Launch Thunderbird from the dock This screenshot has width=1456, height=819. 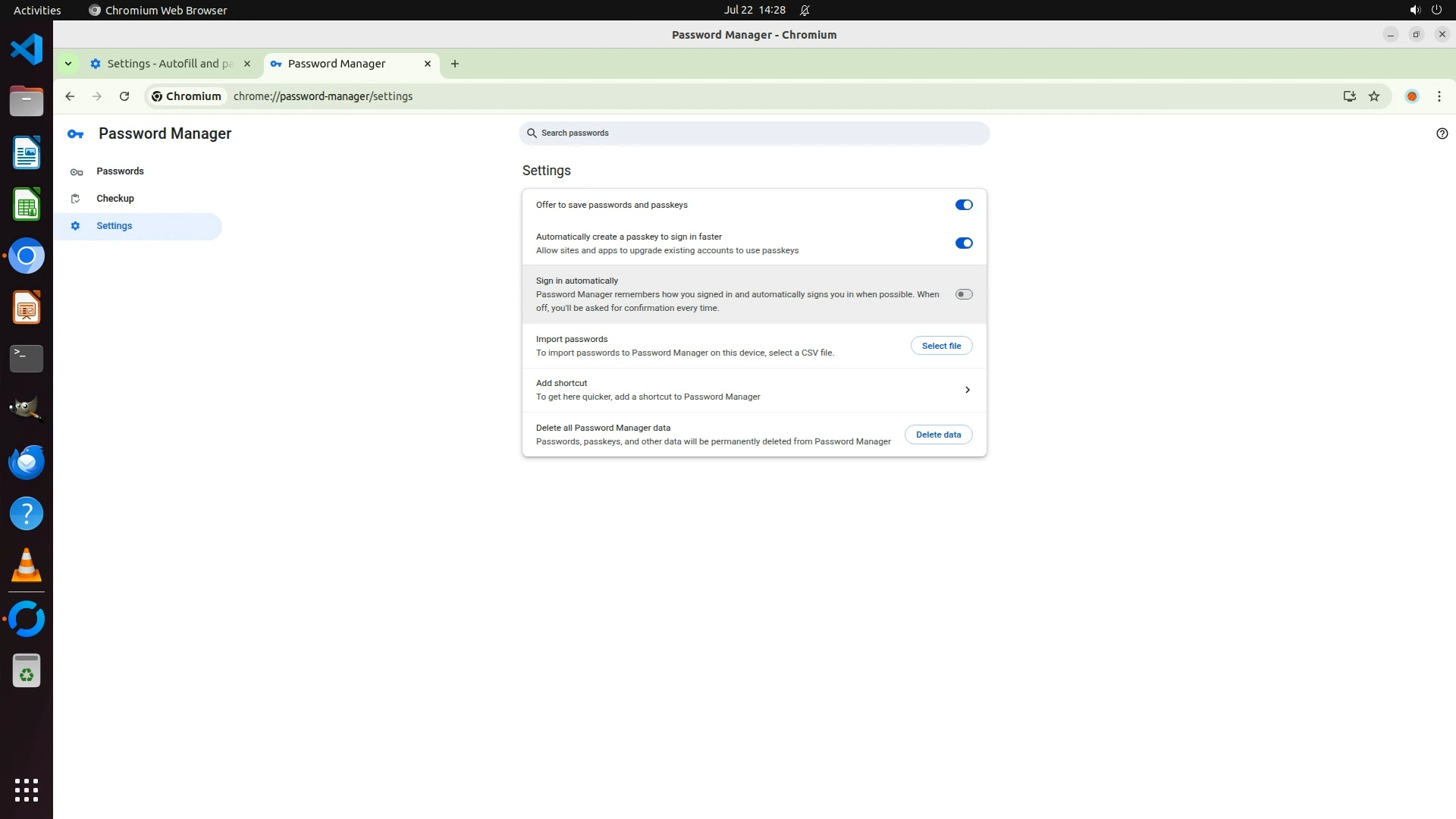pyautogui.click(x=27, y=462)
